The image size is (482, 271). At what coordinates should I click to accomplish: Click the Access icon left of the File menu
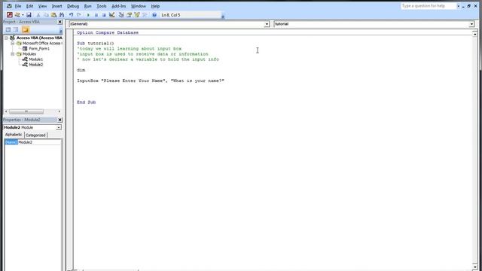9,6
